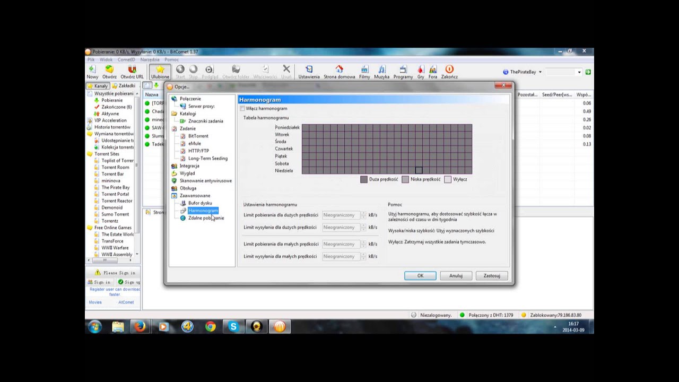Click the Firefox icon in the taskbar

(140, 326)
